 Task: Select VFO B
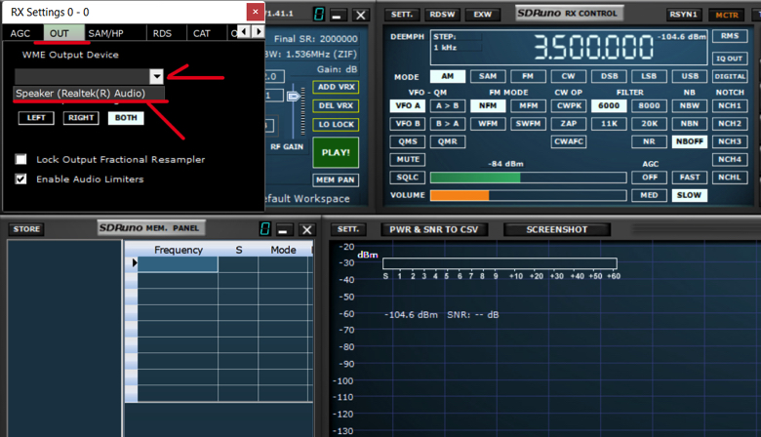coord(408,124)
